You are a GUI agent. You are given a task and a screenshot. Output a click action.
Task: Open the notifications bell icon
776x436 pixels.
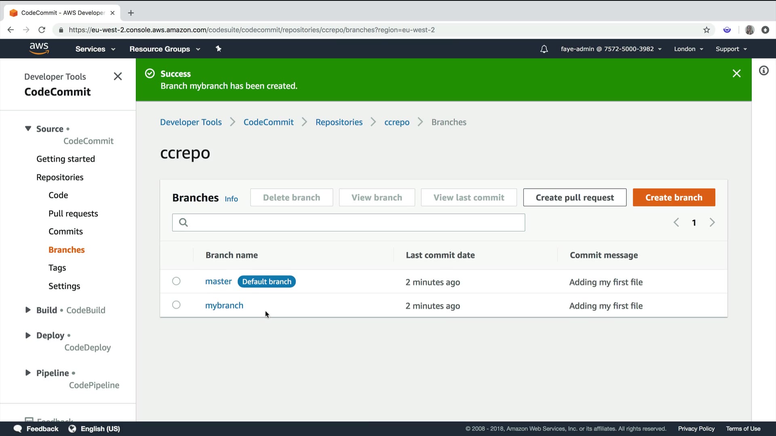[x=544, y=49]
